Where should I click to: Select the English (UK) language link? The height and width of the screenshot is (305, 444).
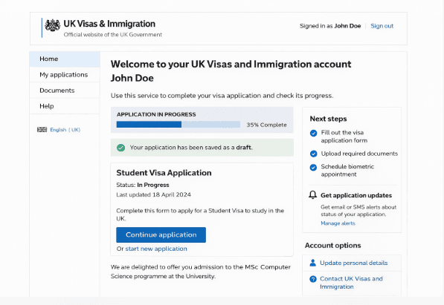point(65,130)
